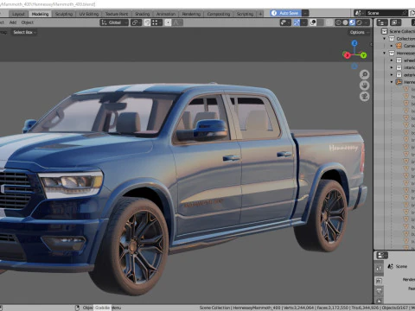
Task: Open the transform pivot point dropdown
Action: coord(136,22)
